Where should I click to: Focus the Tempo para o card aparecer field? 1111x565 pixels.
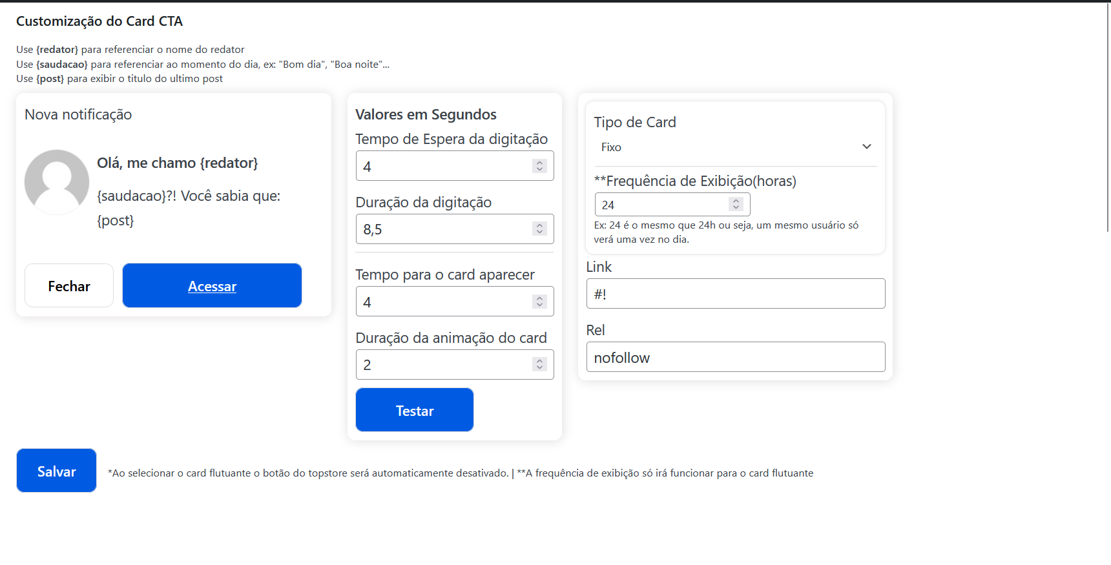pyautogui.click(x=442, y=302)
